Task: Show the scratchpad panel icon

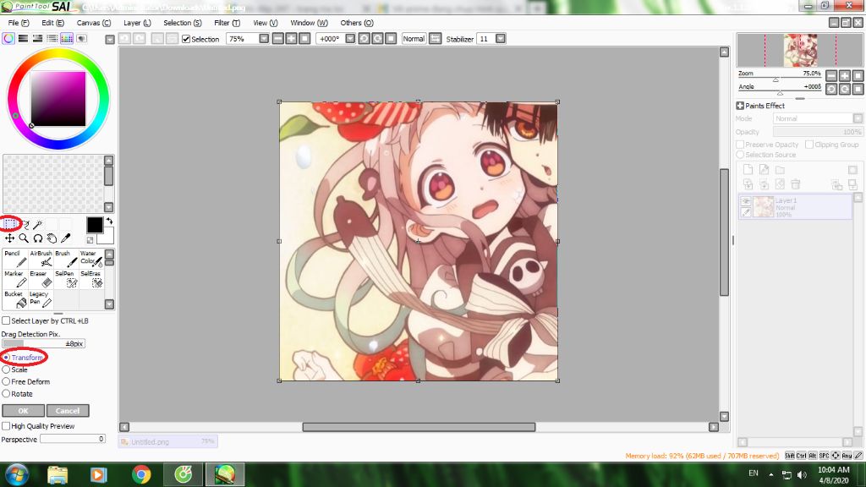Action: 82,39
